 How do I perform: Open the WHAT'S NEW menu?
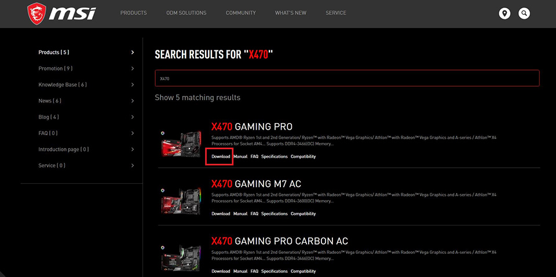click(291, 13)
